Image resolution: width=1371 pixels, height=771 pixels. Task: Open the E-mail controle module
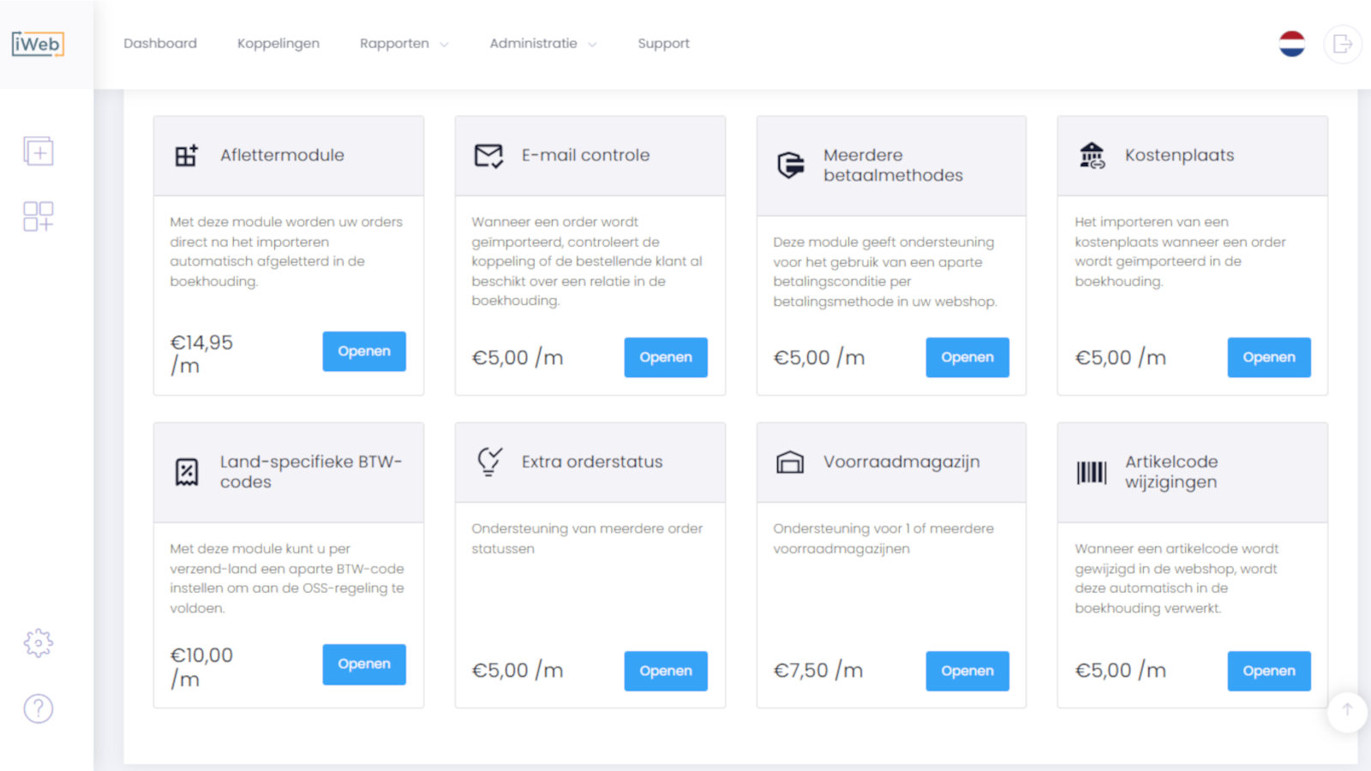click(666, 357)
